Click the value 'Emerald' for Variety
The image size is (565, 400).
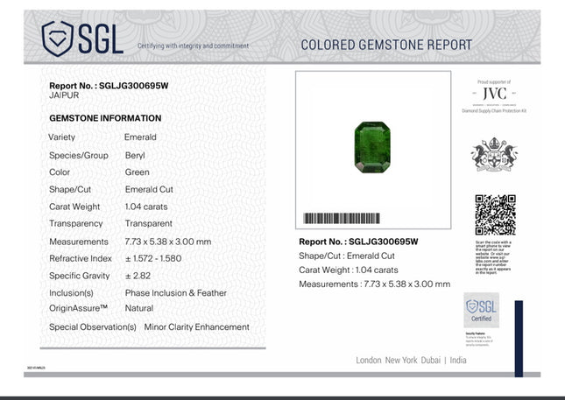point(140,137)
